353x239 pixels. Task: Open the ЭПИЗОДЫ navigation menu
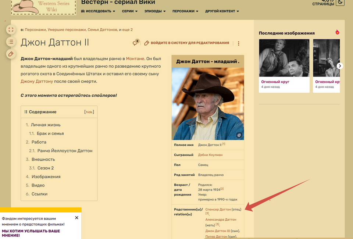[x=155, y=11]
